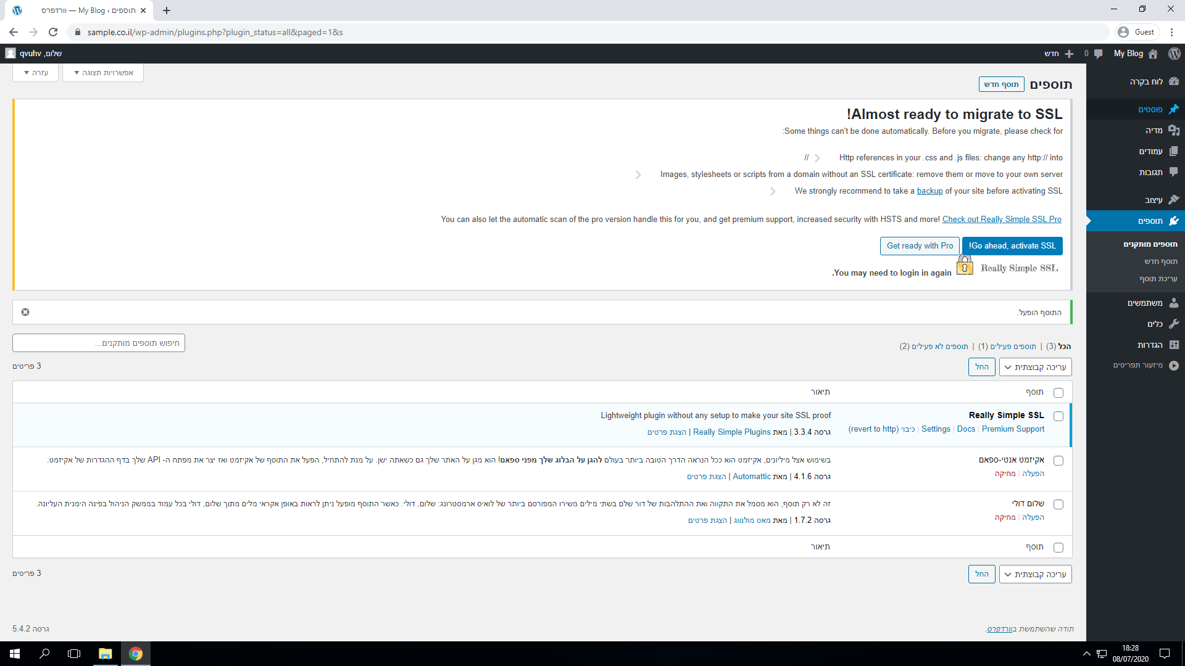Click Go ahead, activate SSL button
The width and height of the screenshot is (1185, 666).
[1012, 246]
